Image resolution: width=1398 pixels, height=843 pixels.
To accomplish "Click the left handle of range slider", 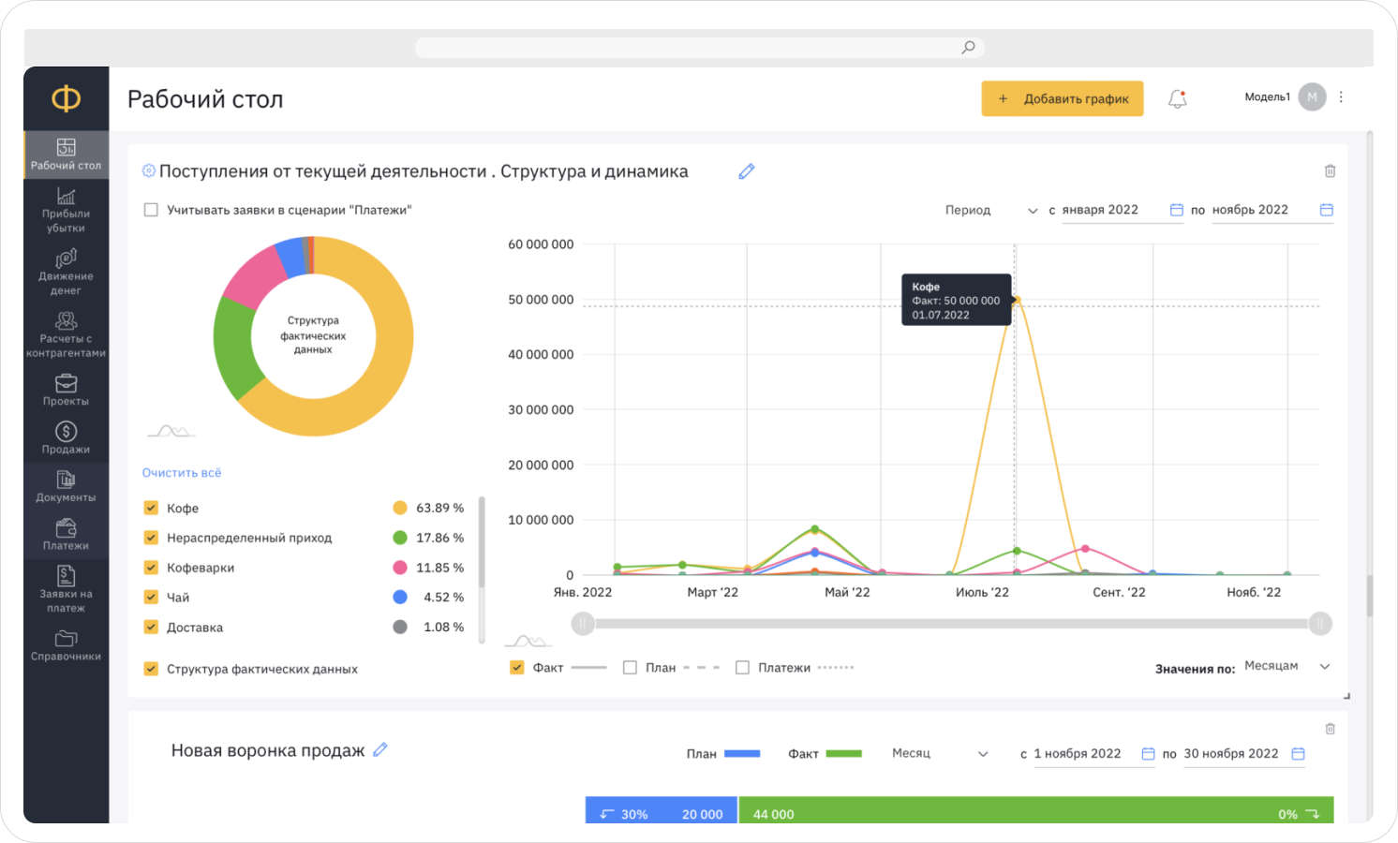I will 583,624.
